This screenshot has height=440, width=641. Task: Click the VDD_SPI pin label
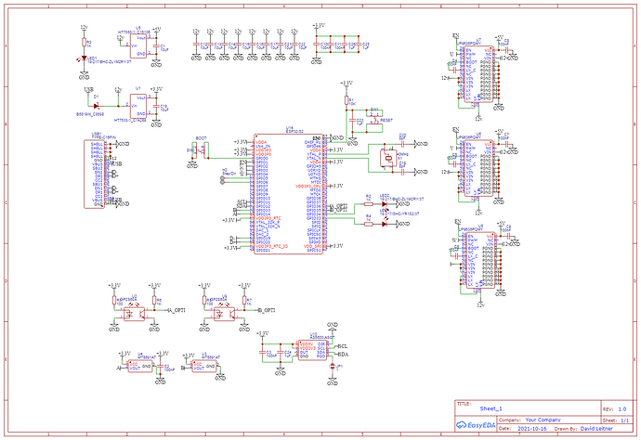(313, 246)
